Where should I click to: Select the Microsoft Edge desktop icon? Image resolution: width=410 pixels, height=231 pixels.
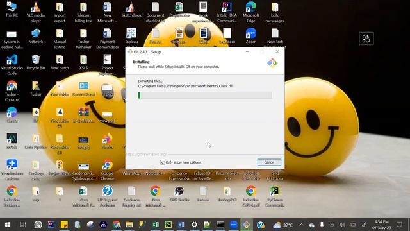[250, 12]
